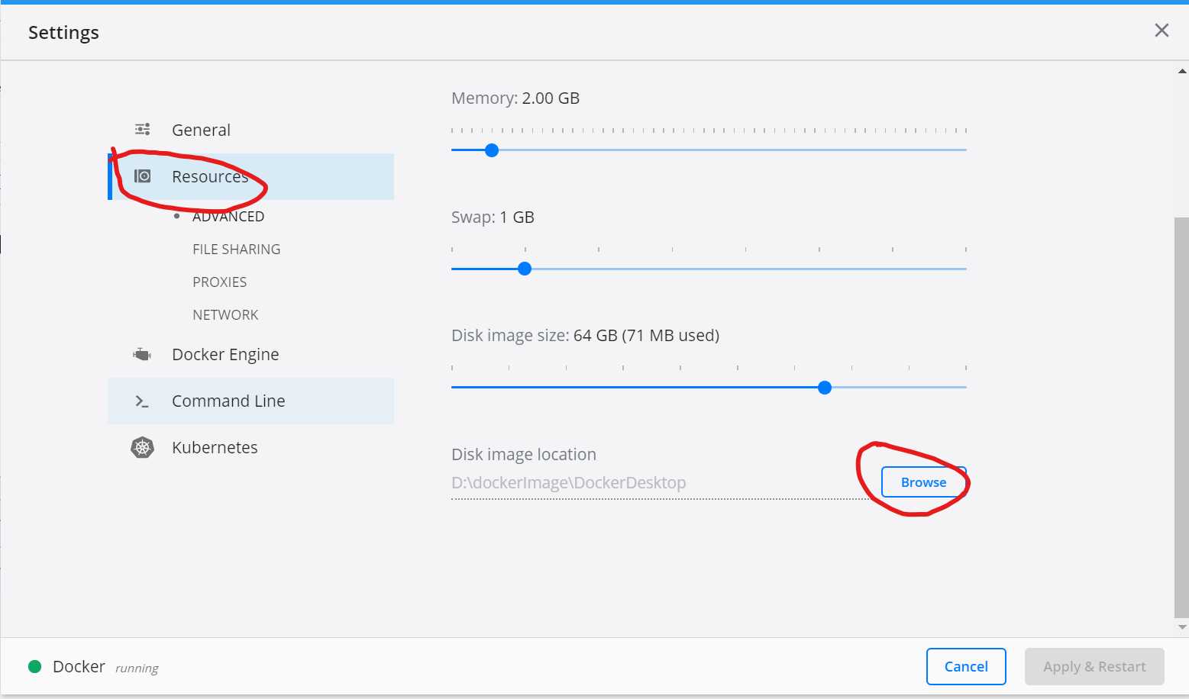The image size is (1189, 699).
Task: Click the Resources disk icon
Action: click(142, 176)
